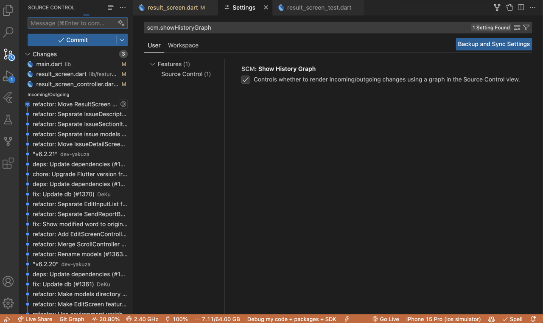
Task: Collapse the Changes section
Action: [28, 54]
